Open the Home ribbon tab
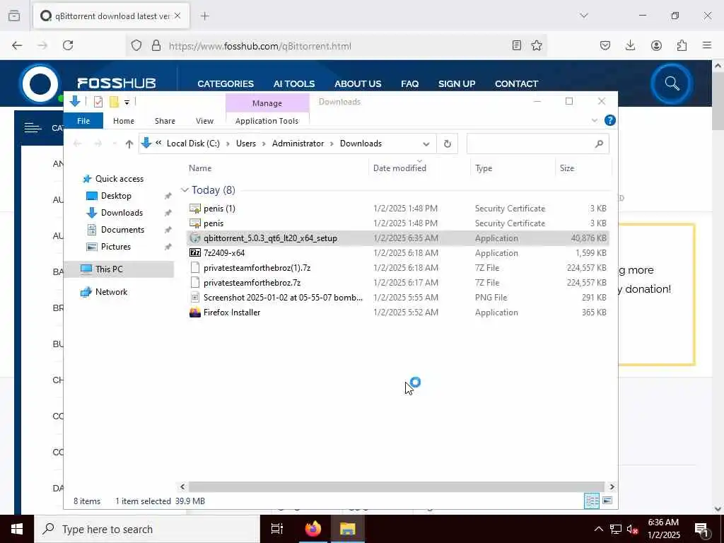 click(124, 121)
